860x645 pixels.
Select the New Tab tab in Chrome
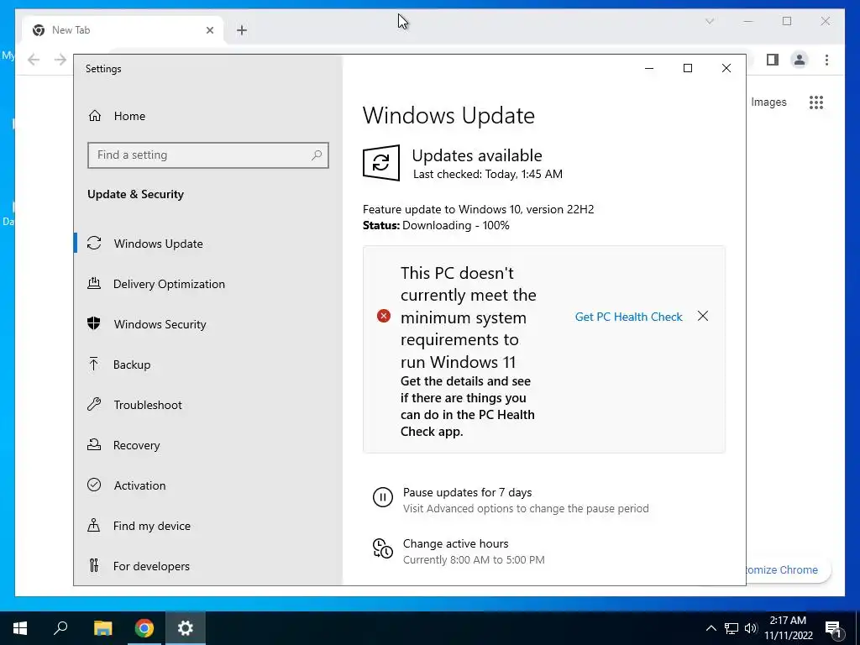click(x=122, y=30)
